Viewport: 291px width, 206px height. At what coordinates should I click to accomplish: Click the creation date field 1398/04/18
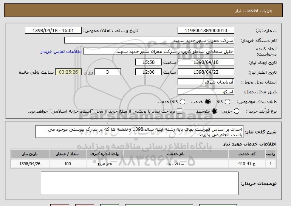tap(206, 62)
